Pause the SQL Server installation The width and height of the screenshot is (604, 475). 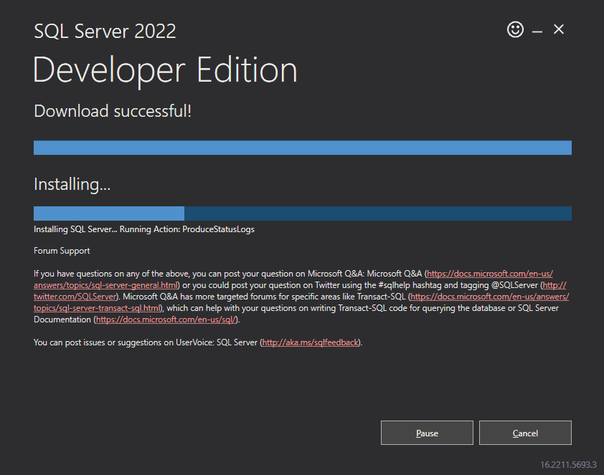pyautogui.click(x=427, y=433)
